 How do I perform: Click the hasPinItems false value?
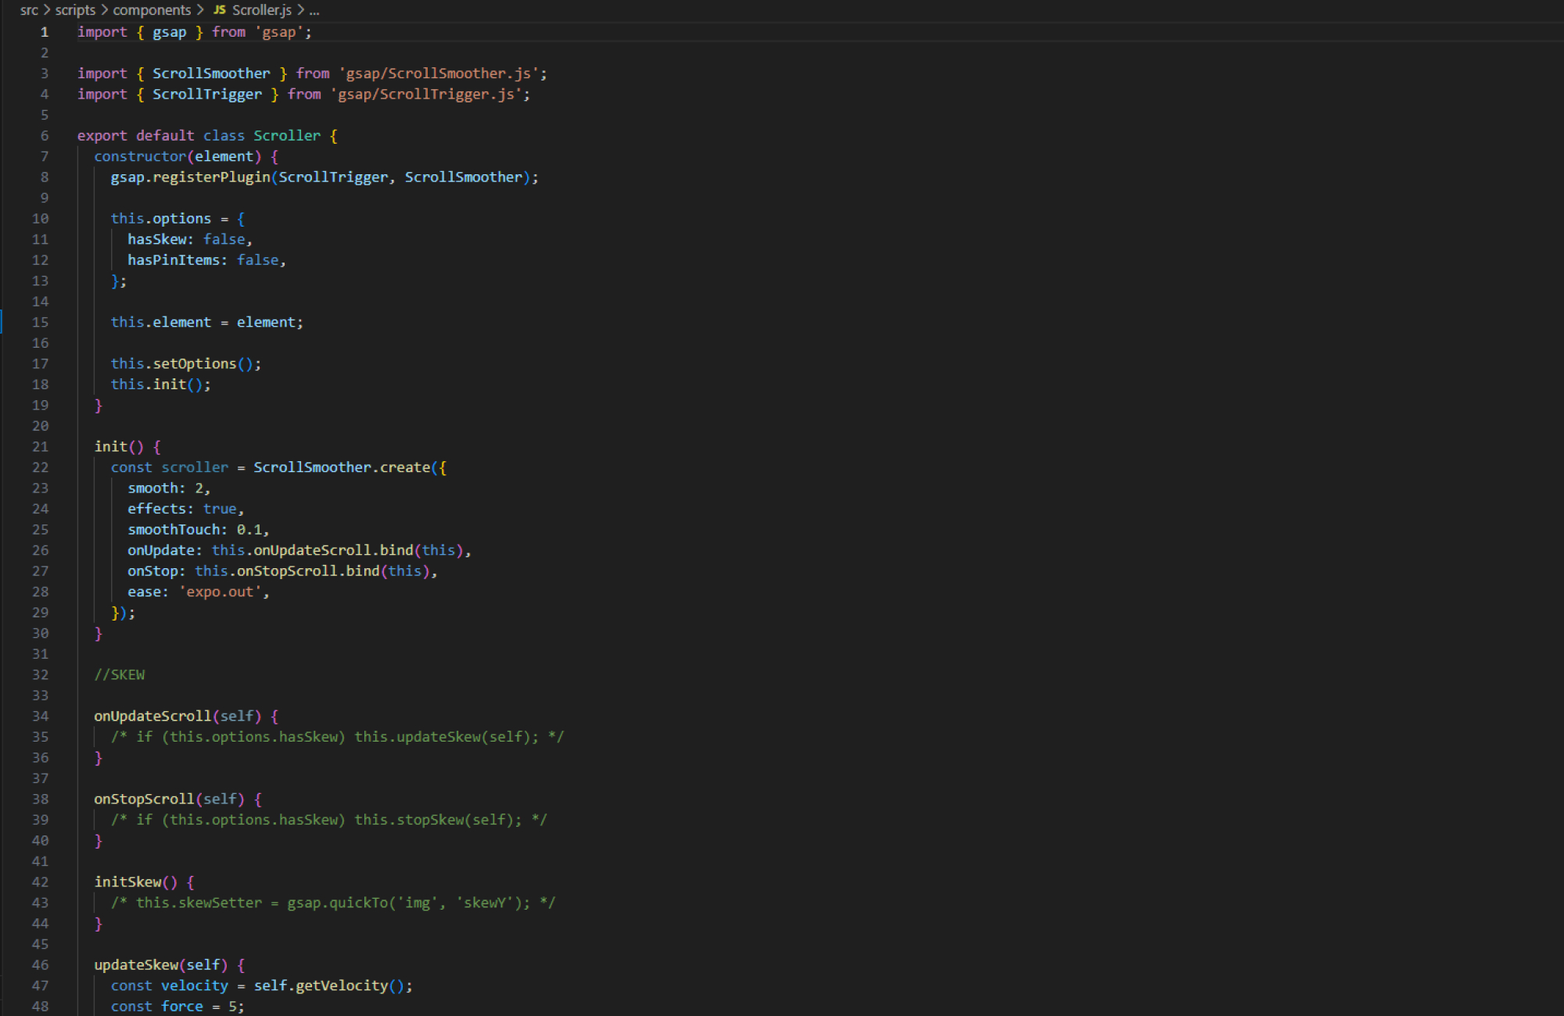coord(257,260)
